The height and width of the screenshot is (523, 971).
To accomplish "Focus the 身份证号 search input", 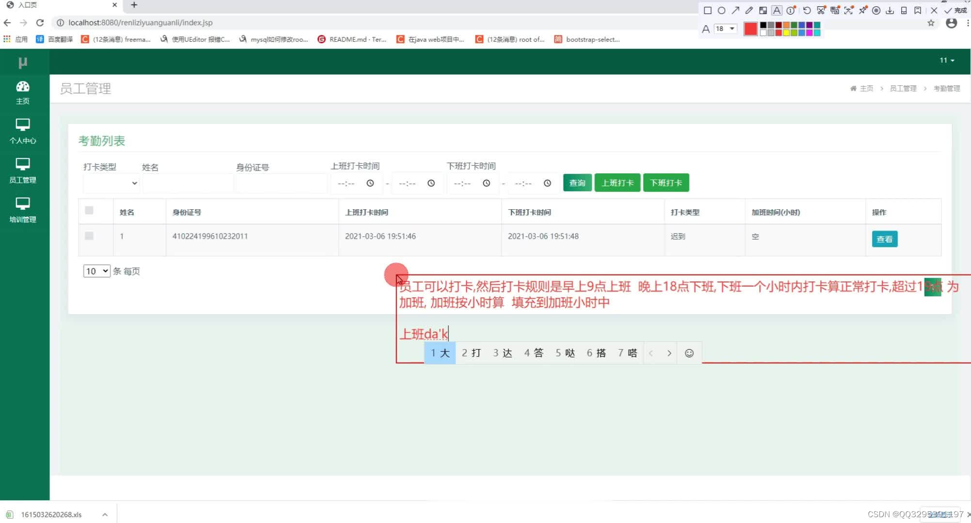I will pyautogui.click(x=282, y=184).
